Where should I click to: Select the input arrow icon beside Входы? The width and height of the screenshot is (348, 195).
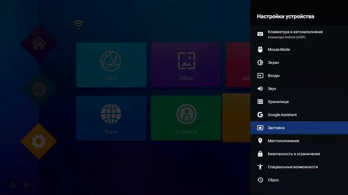click(x=260, y=76)
